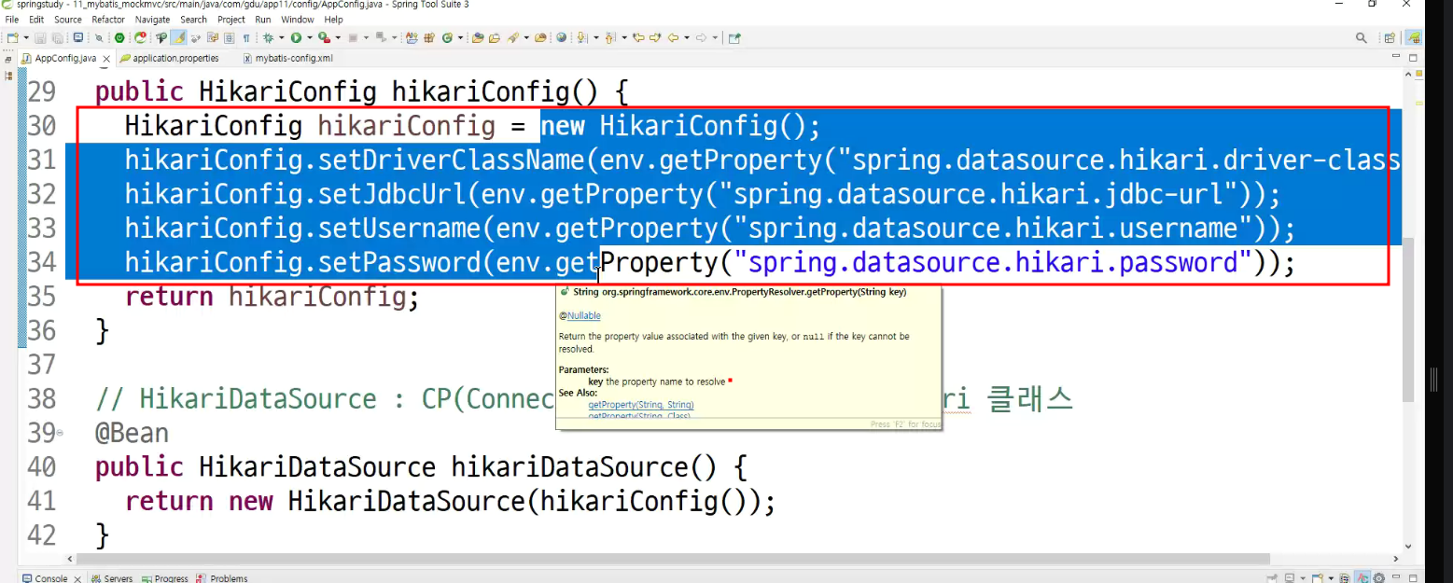1453x583 pixels.
Task: Open the File menu
Action: 12,19
